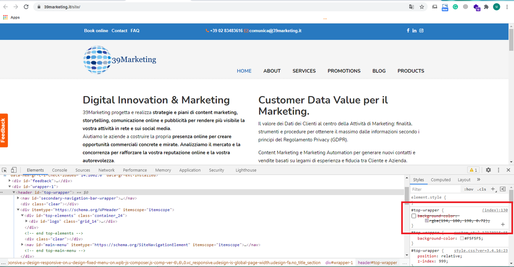
Task: Select div#wrapper-1 in the breadcrumb bar
Action: (x=339, y=263)
